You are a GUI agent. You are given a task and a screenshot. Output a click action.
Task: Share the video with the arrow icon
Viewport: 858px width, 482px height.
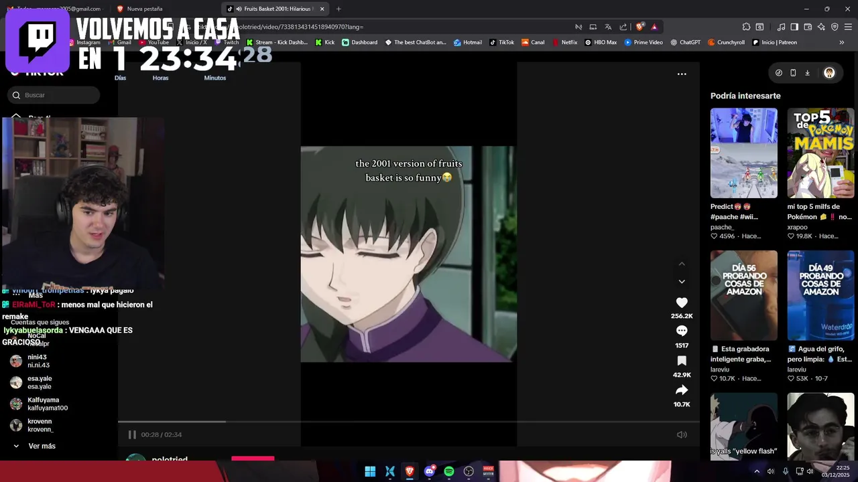(682, 390)
